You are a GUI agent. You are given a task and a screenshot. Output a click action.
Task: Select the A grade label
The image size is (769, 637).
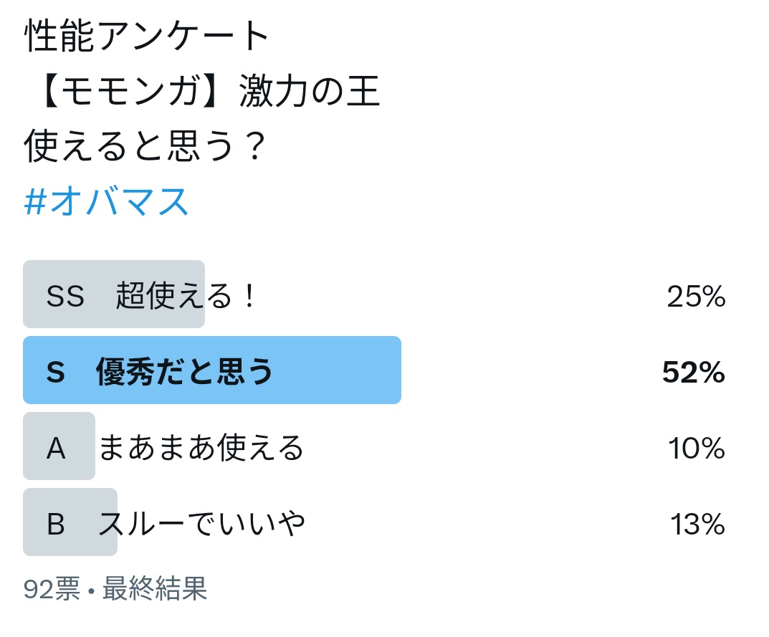pyautogui.click(x=56, y=449)
